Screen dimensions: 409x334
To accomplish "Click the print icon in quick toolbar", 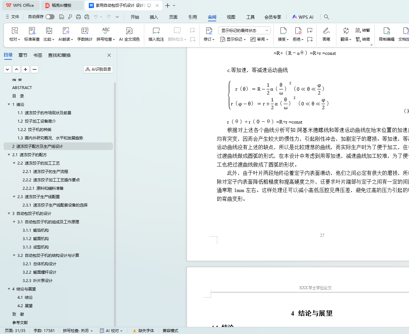I will [x=78, y=17].
